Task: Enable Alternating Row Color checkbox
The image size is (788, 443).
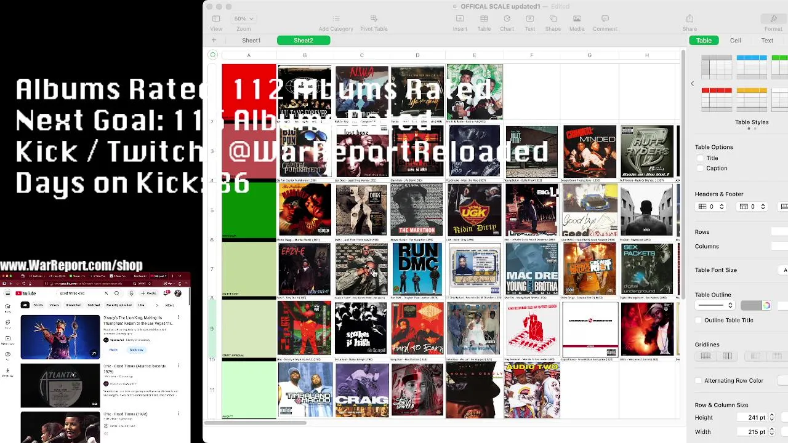Action: point(699,381)
